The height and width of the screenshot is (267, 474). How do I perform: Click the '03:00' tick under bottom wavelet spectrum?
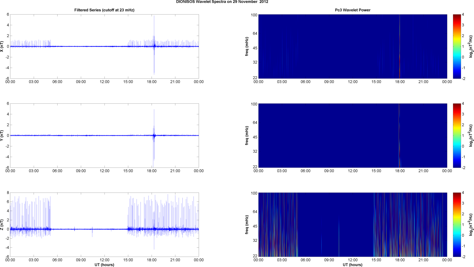282,260
